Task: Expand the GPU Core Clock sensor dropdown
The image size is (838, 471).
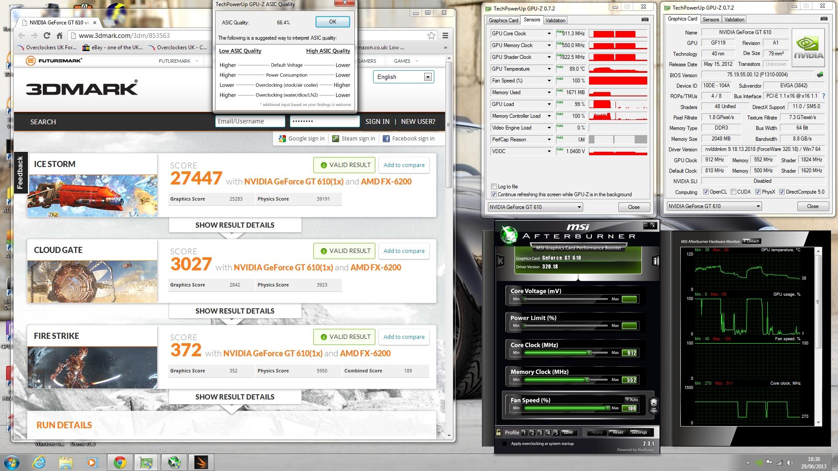Action: pyautogui.click(x=549, y=34)
